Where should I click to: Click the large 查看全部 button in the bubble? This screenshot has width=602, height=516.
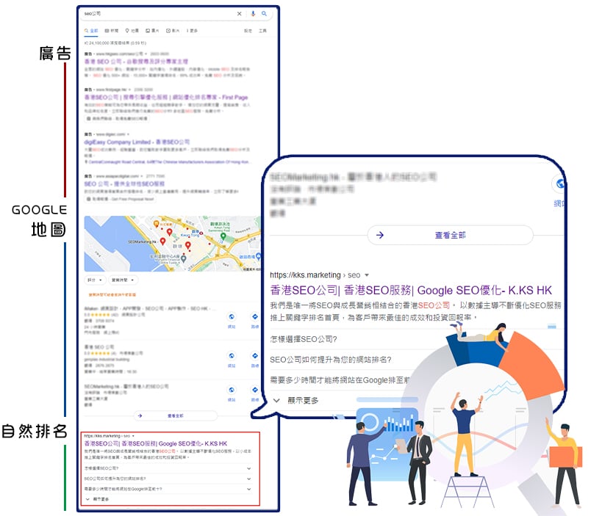[450, 235]
